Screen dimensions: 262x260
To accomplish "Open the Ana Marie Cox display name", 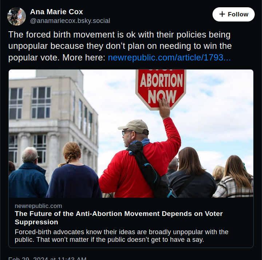I will 56,12.
